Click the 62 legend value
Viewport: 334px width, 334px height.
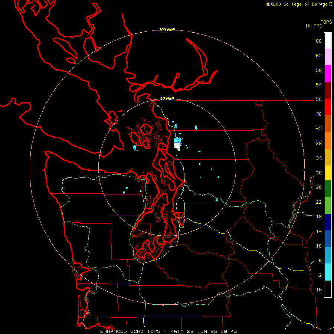(x=319, y=56)
